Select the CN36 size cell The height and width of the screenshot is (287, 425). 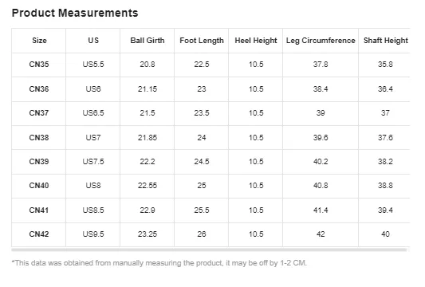(x=39, y=89)
